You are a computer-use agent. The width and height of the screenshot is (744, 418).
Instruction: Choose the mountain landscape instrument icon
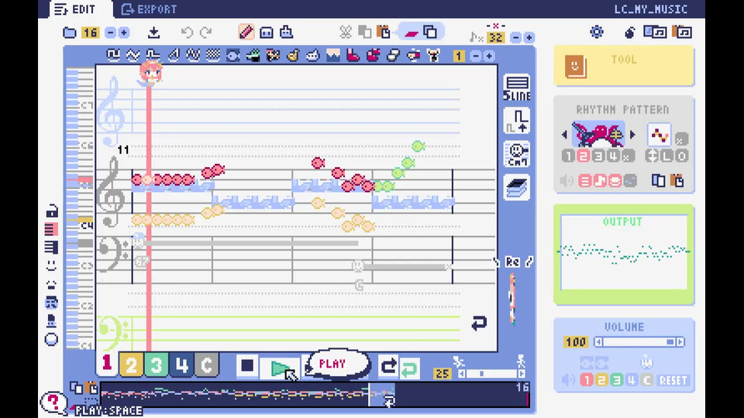pyautogui.click(x=333, y=56)
